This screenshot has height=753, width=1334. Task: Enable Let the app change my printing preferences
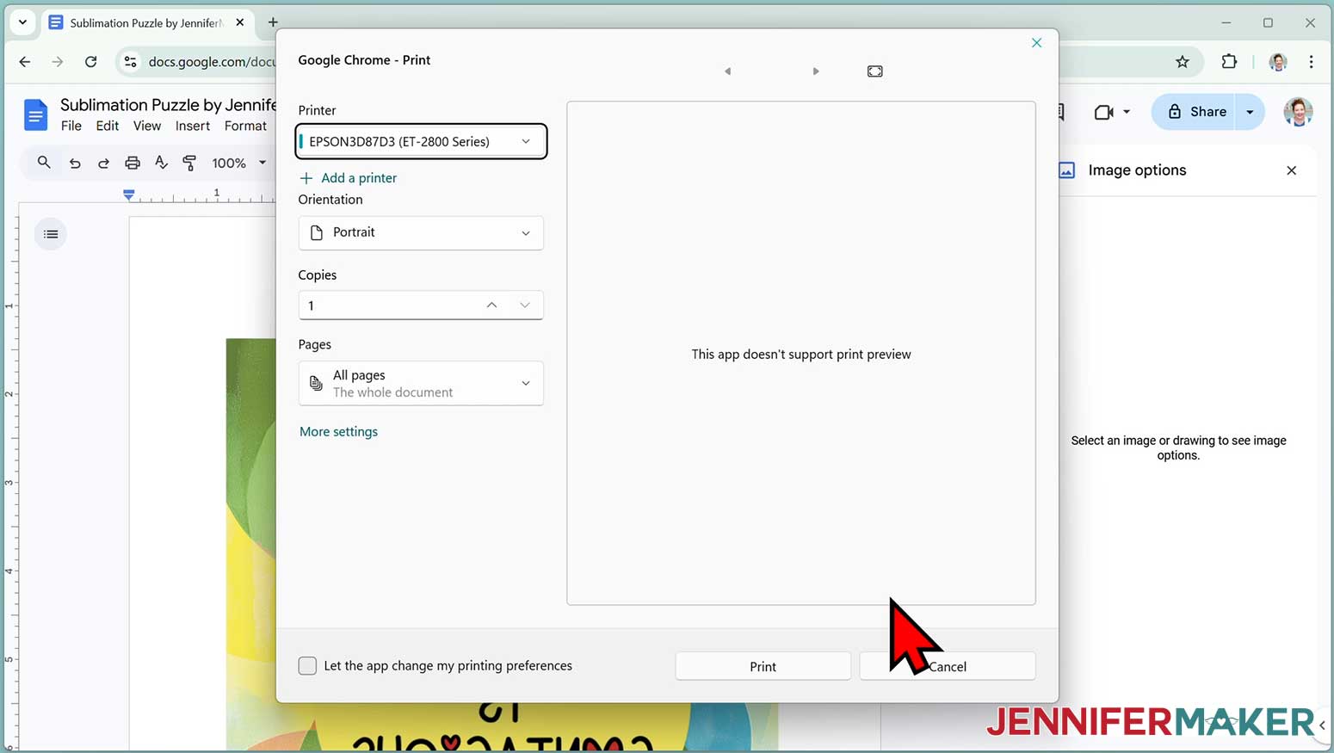(x=307, y=665)
